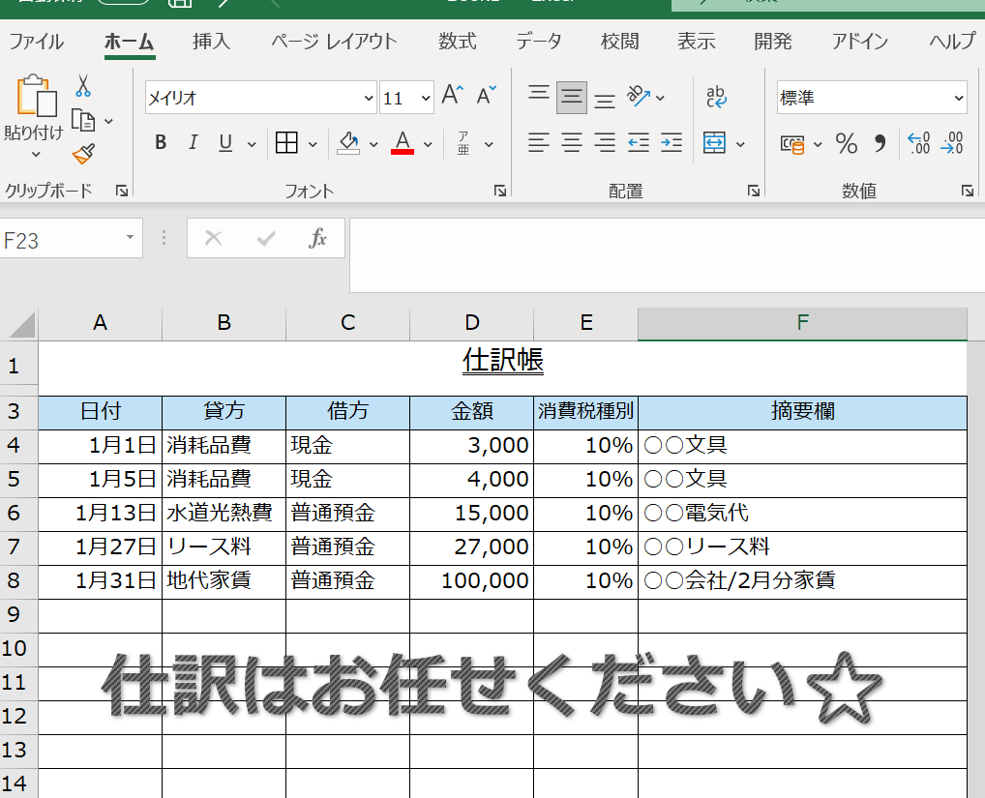985x798 pixels.
Task: Toggle bold formatting
Action: click(x=161, y=143)
